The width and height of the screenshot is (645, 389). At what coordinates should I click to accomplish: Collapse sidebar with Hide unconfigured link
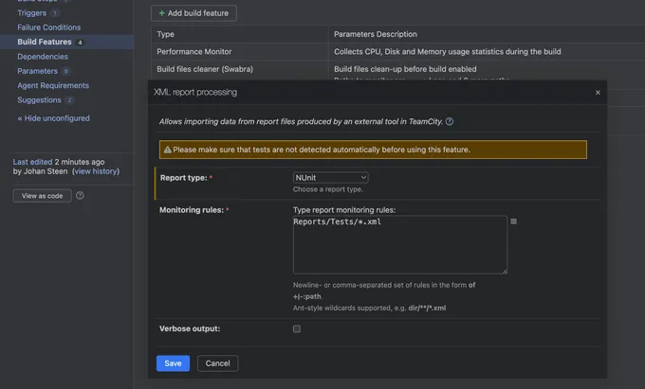[x=54, y=118]
